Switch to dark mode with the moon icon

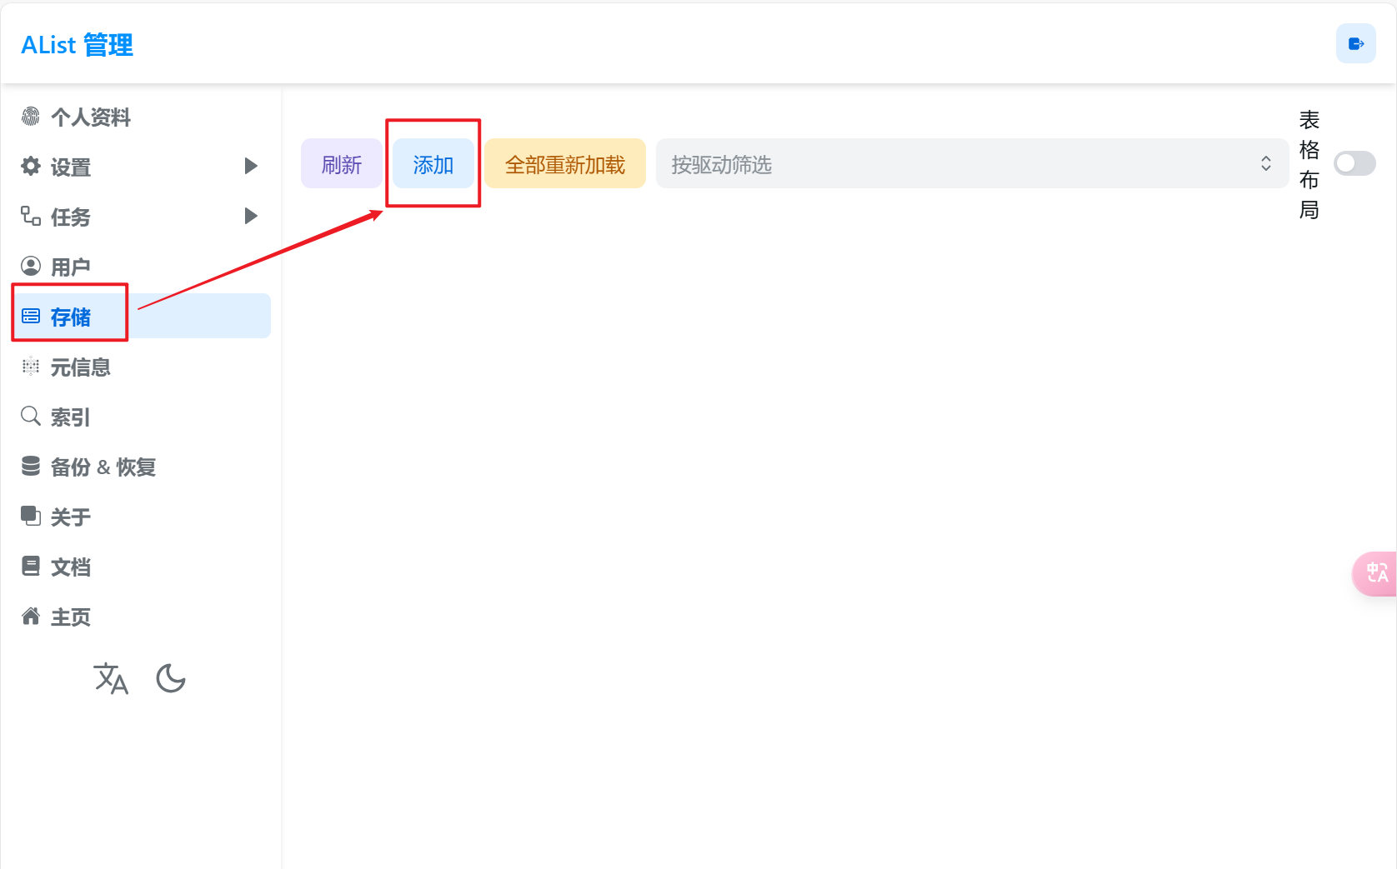[x=171, y=679]
